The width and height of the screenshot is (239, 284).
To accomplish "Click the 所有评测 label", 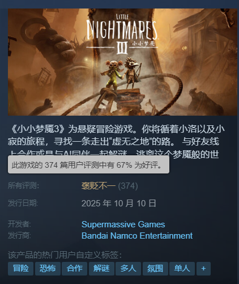I will (23, 185).
